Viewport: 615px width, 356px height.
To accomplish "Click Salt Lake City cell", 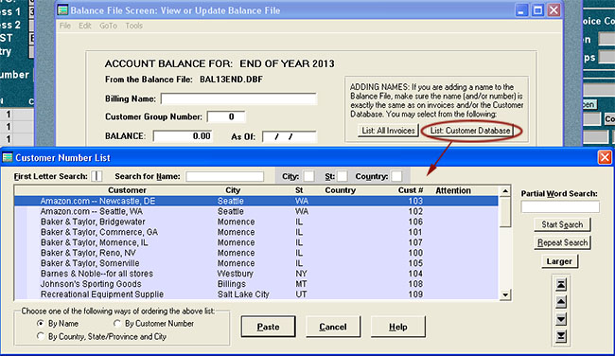I will tap(243, 294).
